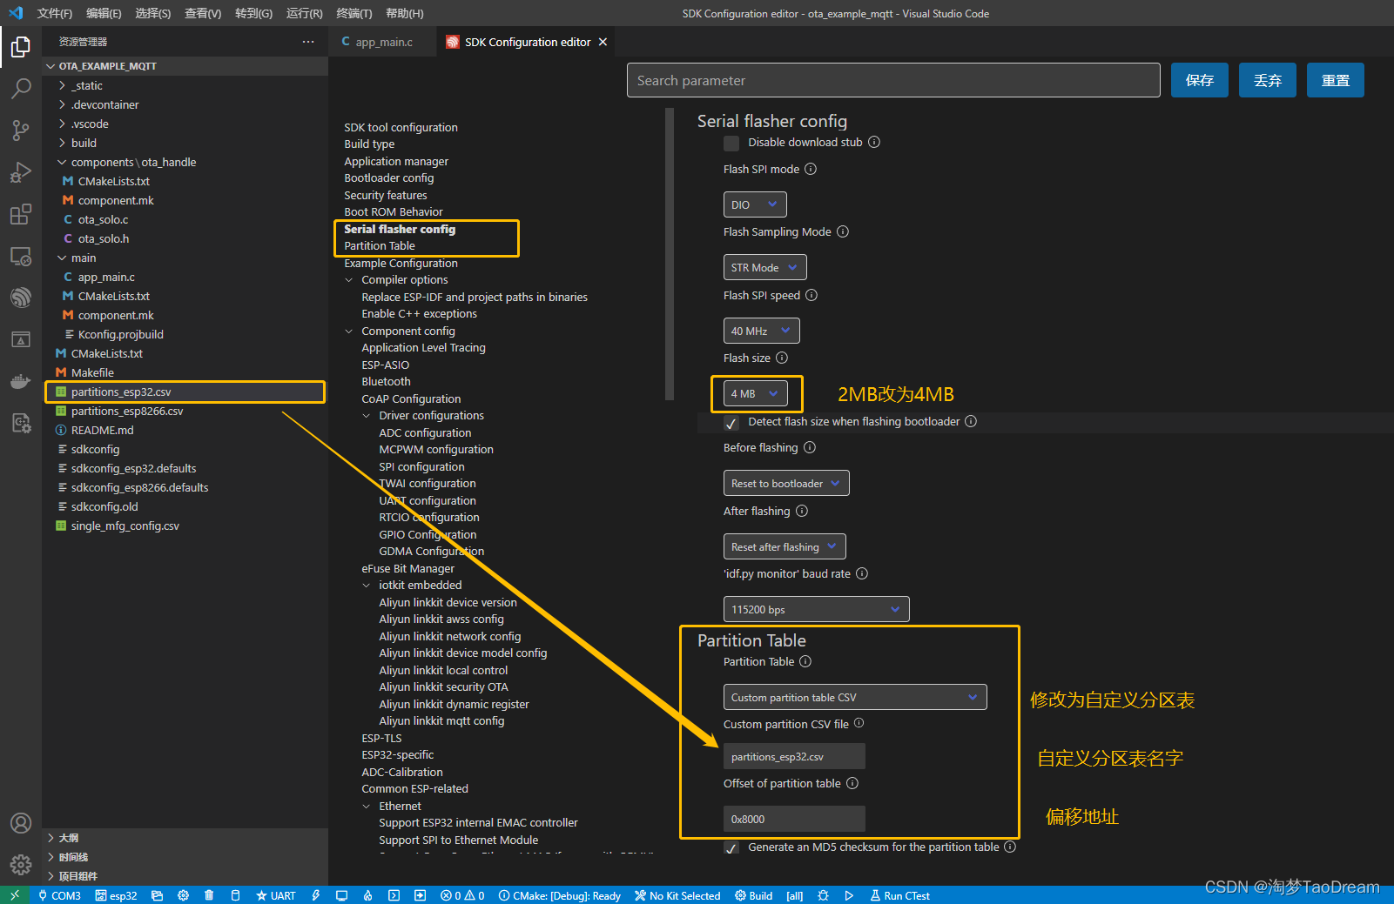
Task: Close the SDK Configuration editor tab
Action: point(603,42)
